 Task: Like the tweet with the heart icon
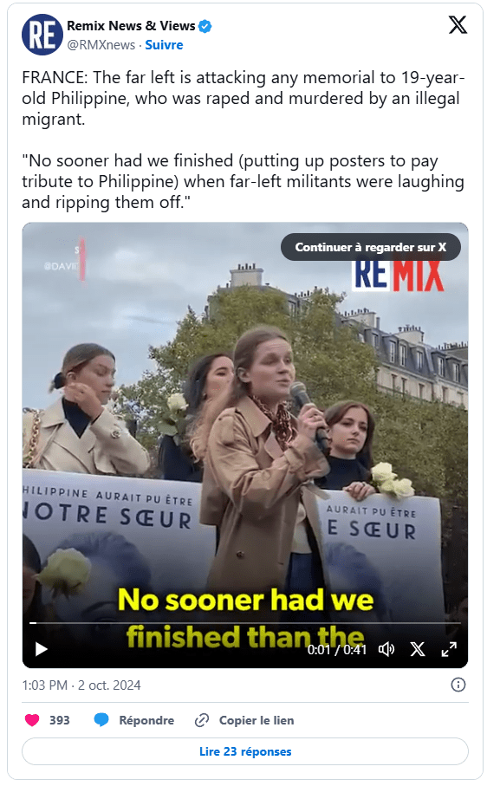coord(32,720)
